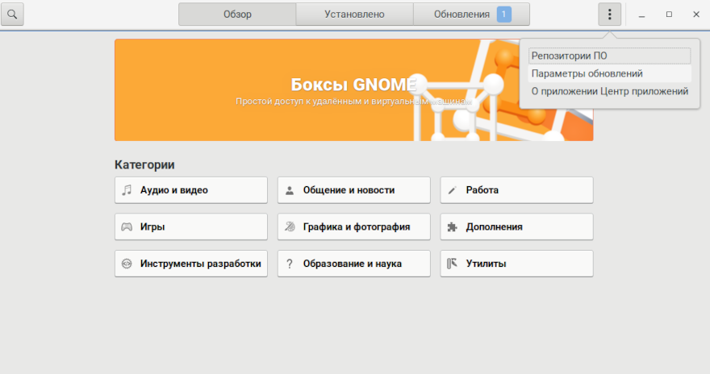
Task: Switch to the Установлено tab
Action: pos(354,15)
